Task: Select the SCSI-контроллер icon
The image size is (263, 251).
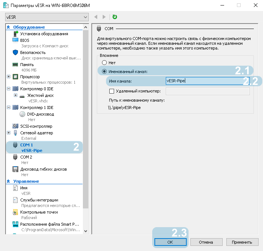Action: point(15,126)
